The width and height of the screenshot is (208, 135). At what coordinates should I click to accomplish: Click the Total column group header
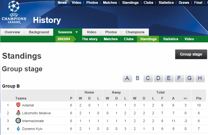coord(160,92)
